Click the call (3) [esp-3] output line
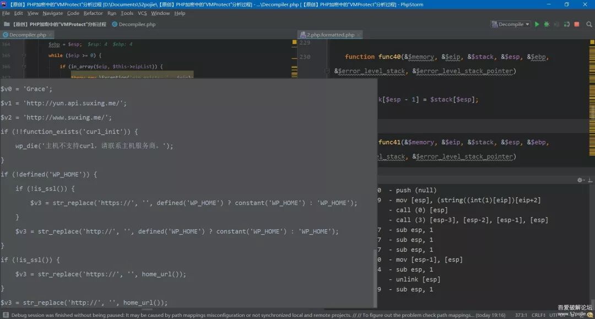This screenshot has height=319, width=595. tap(472, 220)
